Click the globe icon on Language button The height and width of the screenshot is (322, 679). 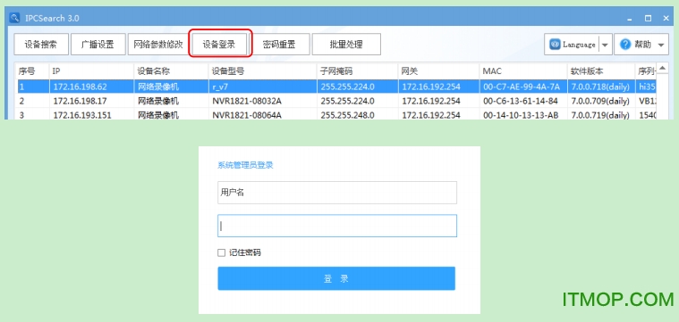[x=555, y=45]
